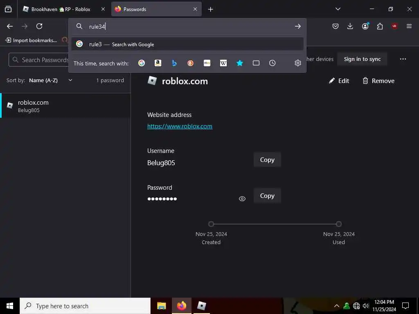This screenshot has width=419, height=314.
Task: Search this time with Amazon
Action: click(158, 63)
